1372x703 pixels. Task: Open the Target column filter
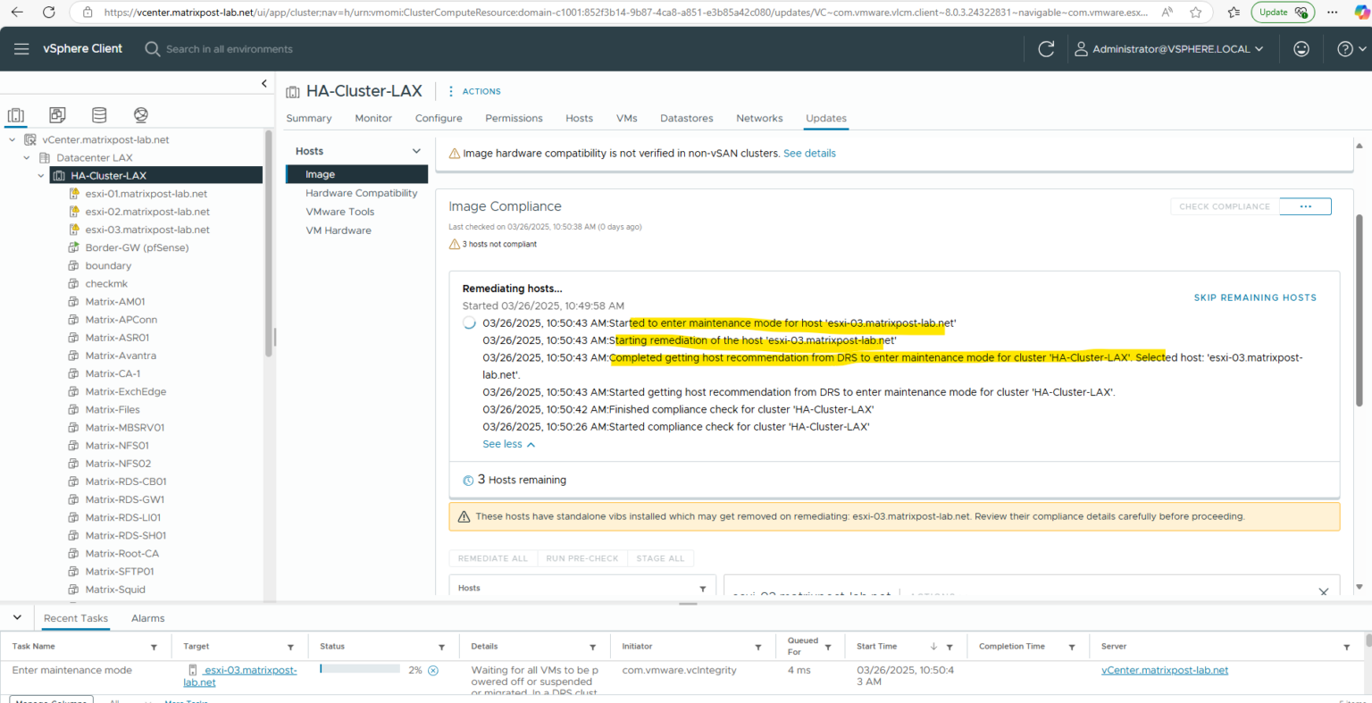[x=291, y=646]
